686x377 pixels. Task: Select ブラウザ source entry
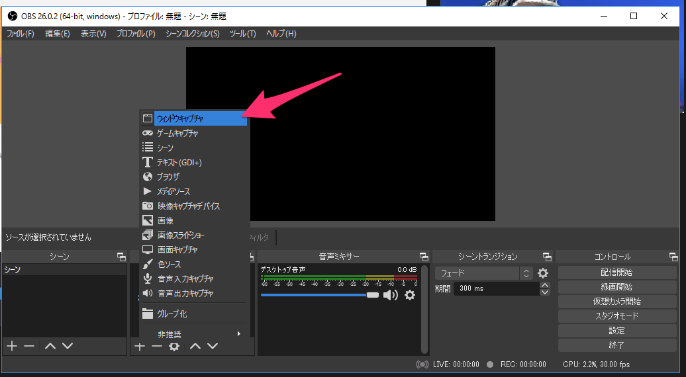coord(194,177)
